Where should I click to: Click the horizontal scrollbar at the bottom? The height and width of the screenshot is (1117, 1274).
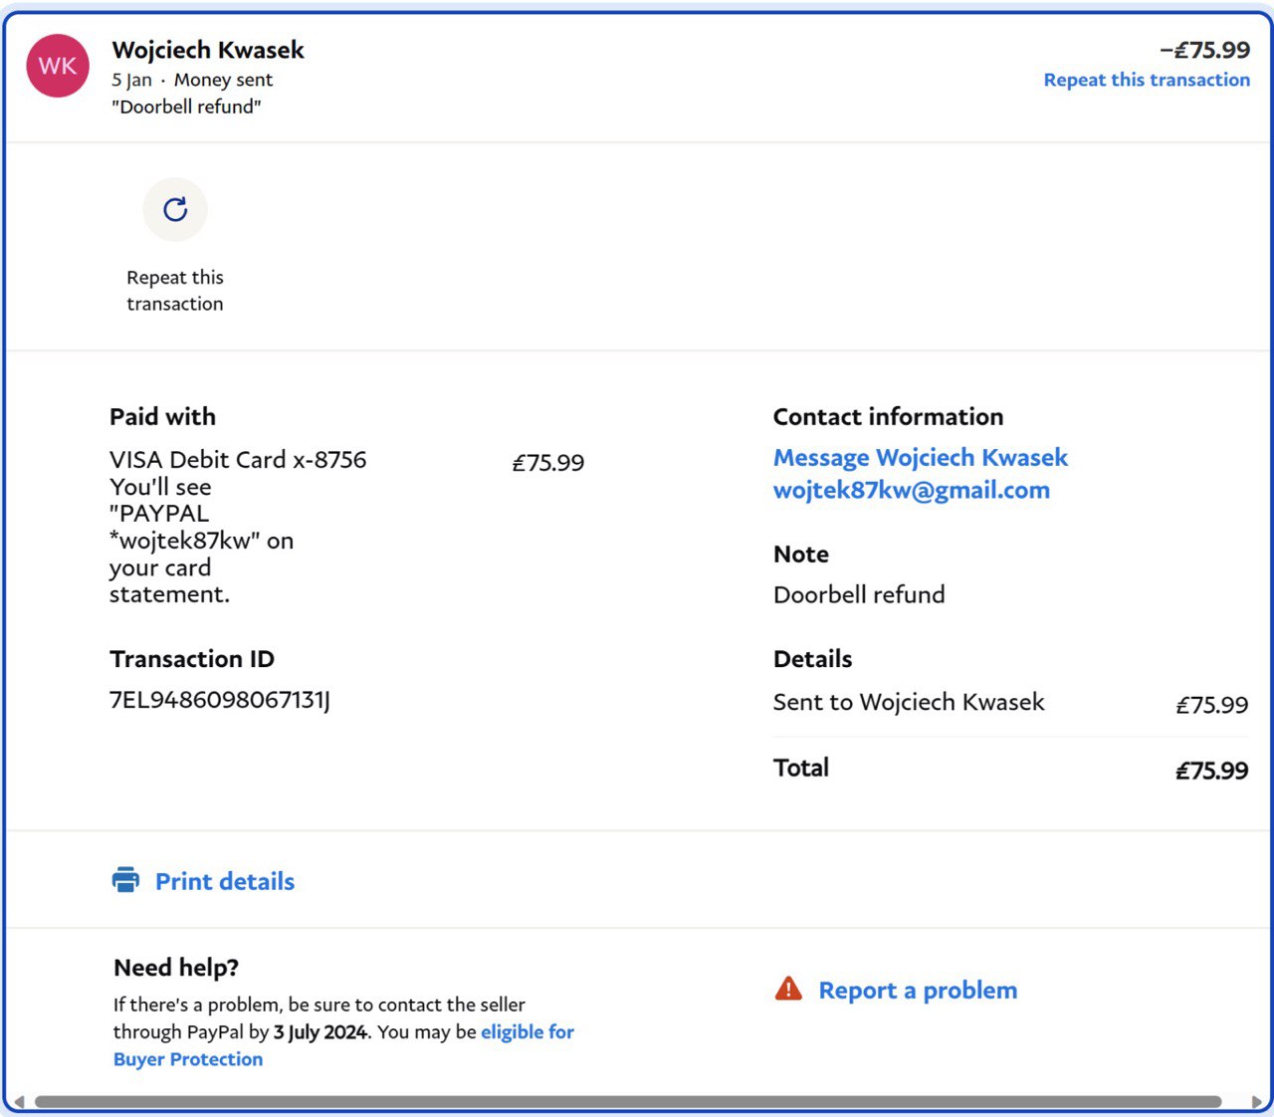tap(627, 1102)
